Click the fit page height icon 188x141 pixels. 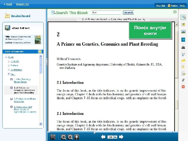77,137
